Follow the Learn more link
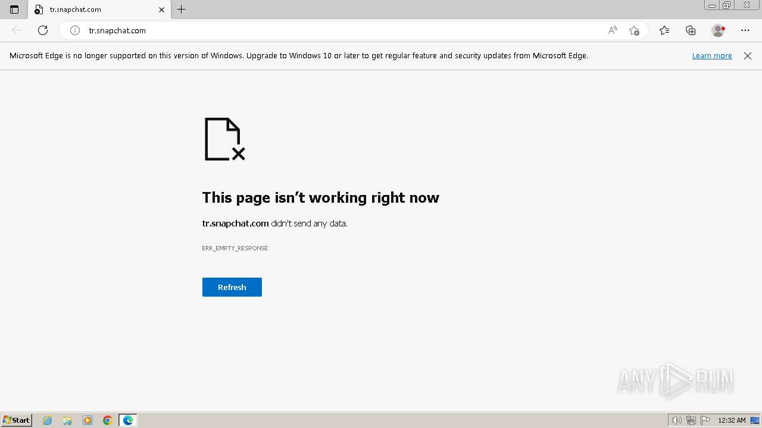Image resolution: width=762 pixels, height=428 pixels. (x=712, y=55)
